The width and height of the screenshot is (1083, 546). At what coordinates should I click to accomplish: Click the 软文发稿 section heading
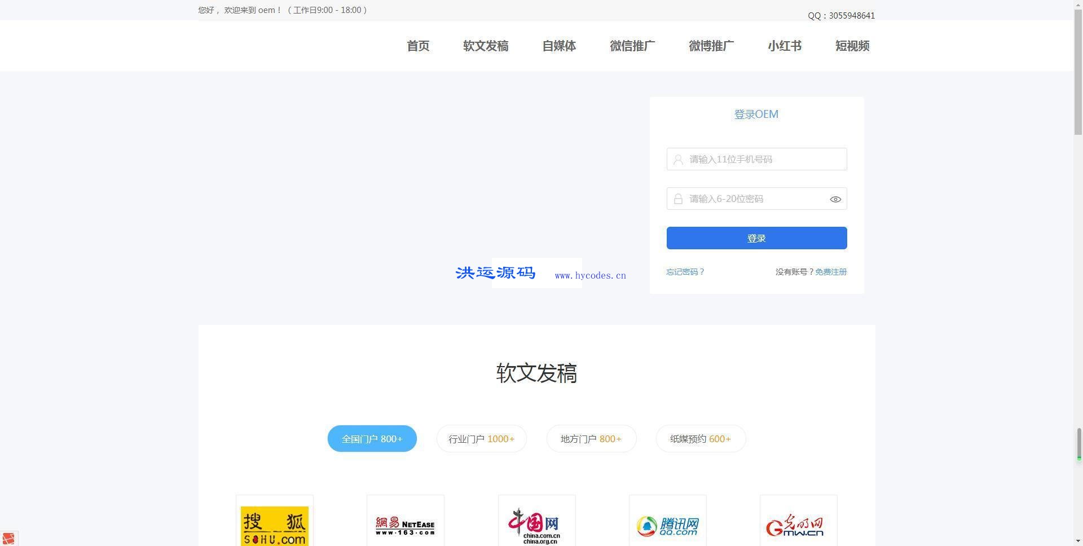(x=536, y=373)
